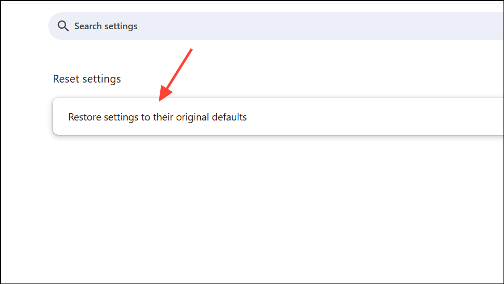Click the magnifying glass search icon
The width and height of the screenshot is (504, 284).
pos(63,26)
